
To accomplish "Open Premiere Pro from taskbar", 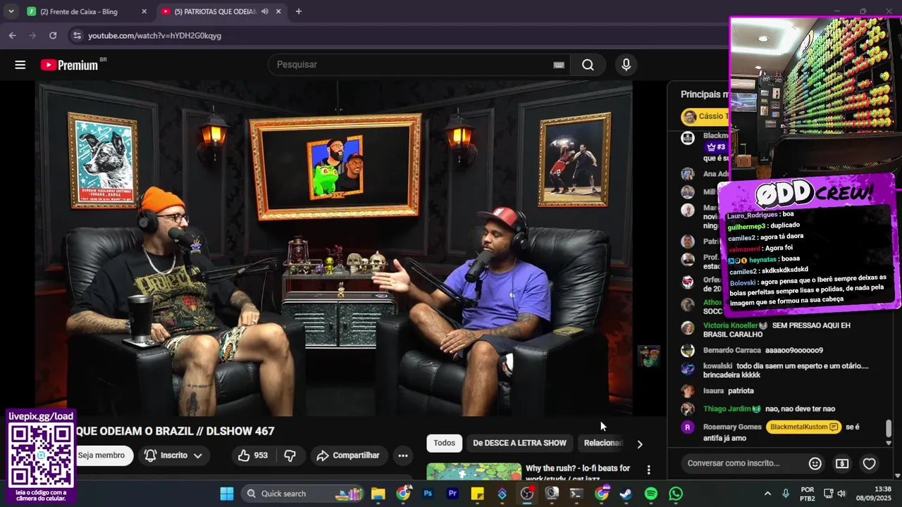I will (452, 494).
